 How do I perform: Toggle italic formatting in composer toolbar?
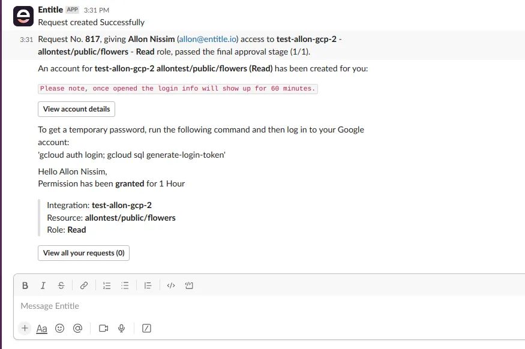click(x=43, y=285)
